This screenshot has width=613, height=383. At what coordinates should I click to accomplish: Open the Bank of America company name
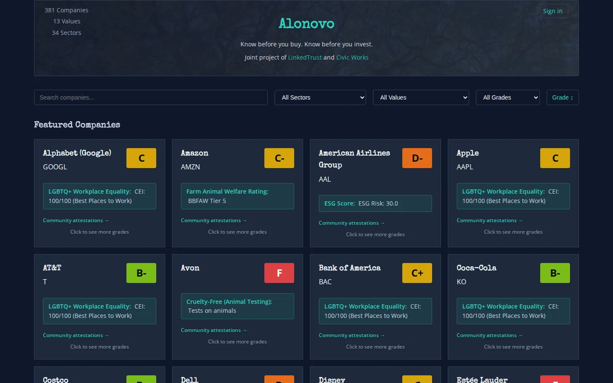pos(350,268)
